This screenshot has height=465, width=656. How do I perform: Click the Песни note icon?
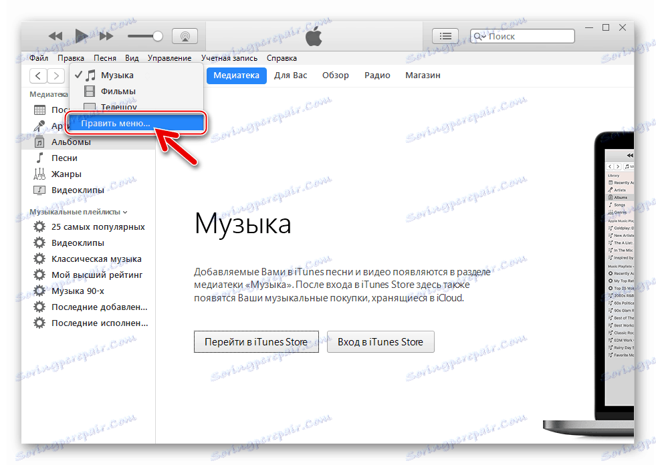(39, 158)
